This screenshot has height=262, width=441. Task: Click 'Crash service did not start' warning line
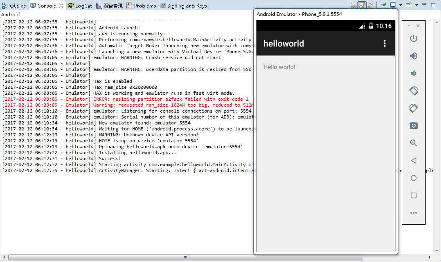tap(112, 57)
